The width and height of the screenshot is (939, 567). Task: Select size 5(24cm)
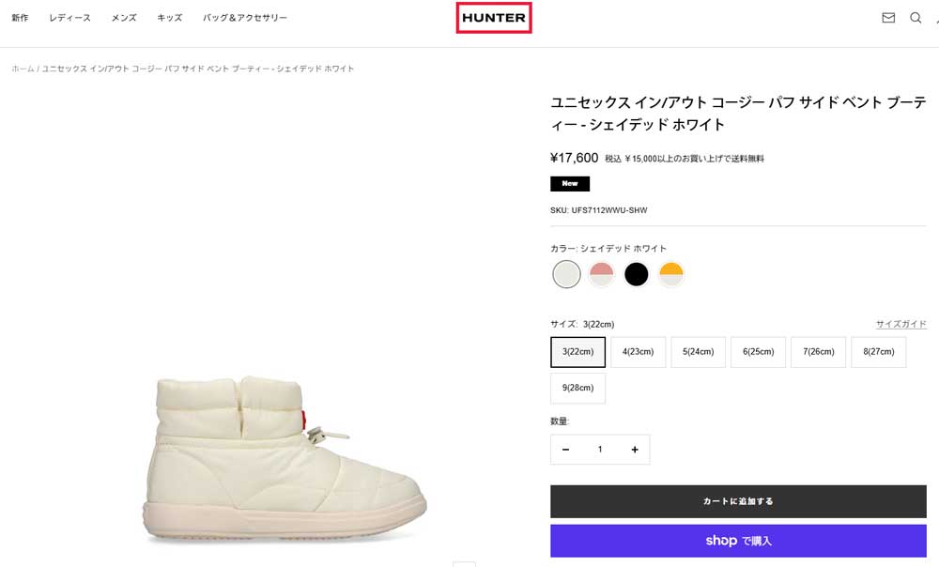[x=698, y=352]
